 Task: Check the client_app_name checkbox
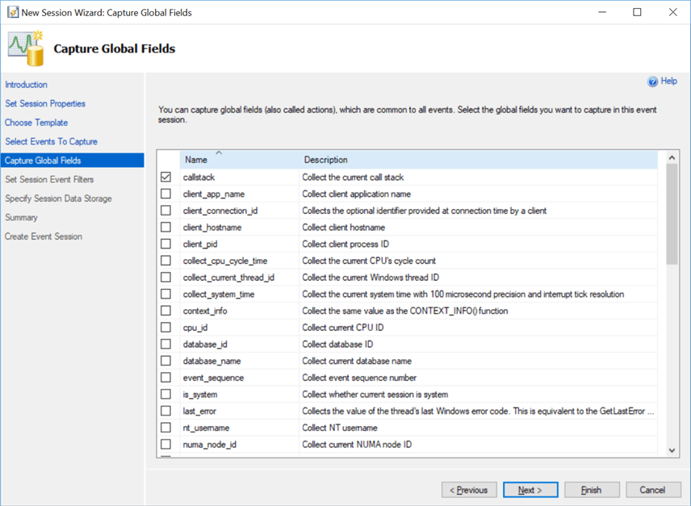tap(165, 194)
